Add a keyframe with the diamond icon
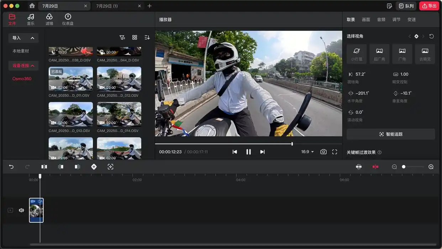The height and width of the screenshot is (249, 442). 94,166
